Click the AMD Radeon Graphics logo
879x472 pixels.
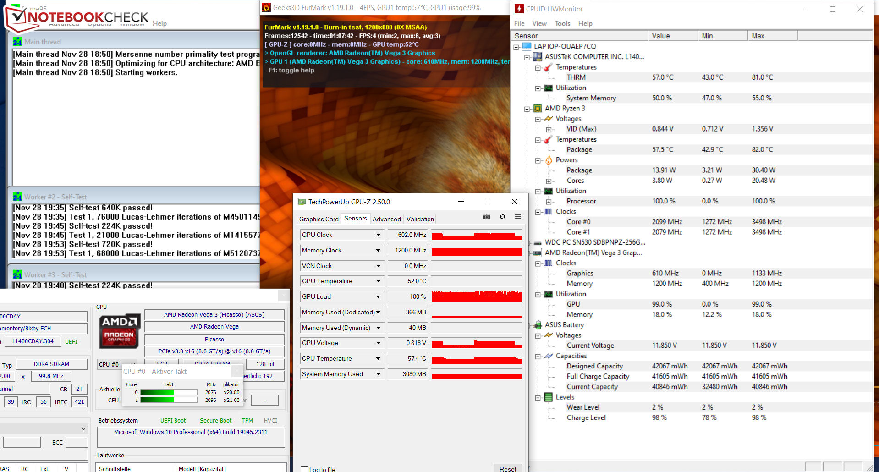(119, 331)
